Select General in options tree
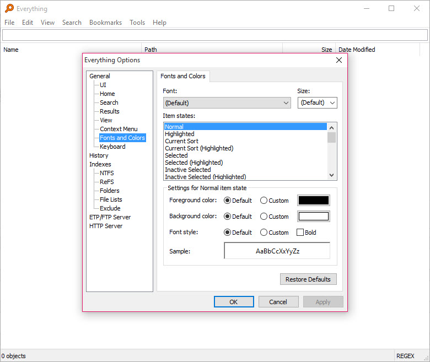The image size is (430, 362). coord(100,76)
